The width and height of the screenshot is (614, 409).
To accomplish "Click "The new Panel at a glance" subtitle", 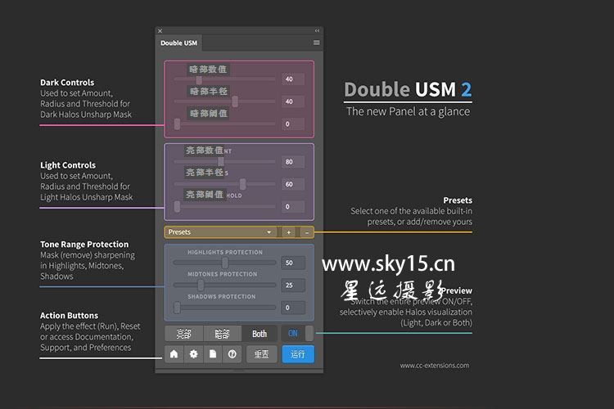I will point(408,111).
